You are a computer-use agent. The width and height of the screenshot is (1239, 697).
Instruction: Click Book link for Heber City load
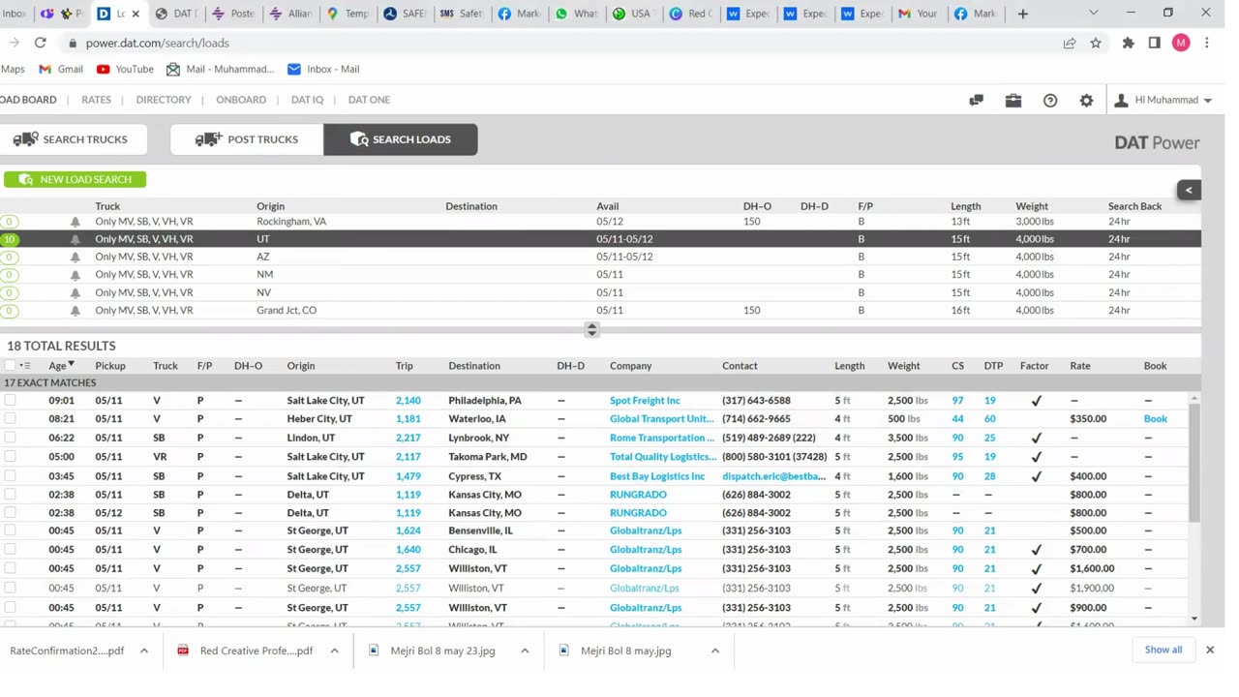[1155, 419]
